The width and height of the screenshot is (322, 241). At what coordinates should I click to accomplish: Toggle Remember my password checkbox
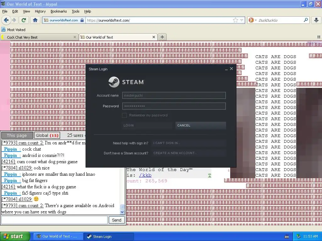[x=124, y=115]
